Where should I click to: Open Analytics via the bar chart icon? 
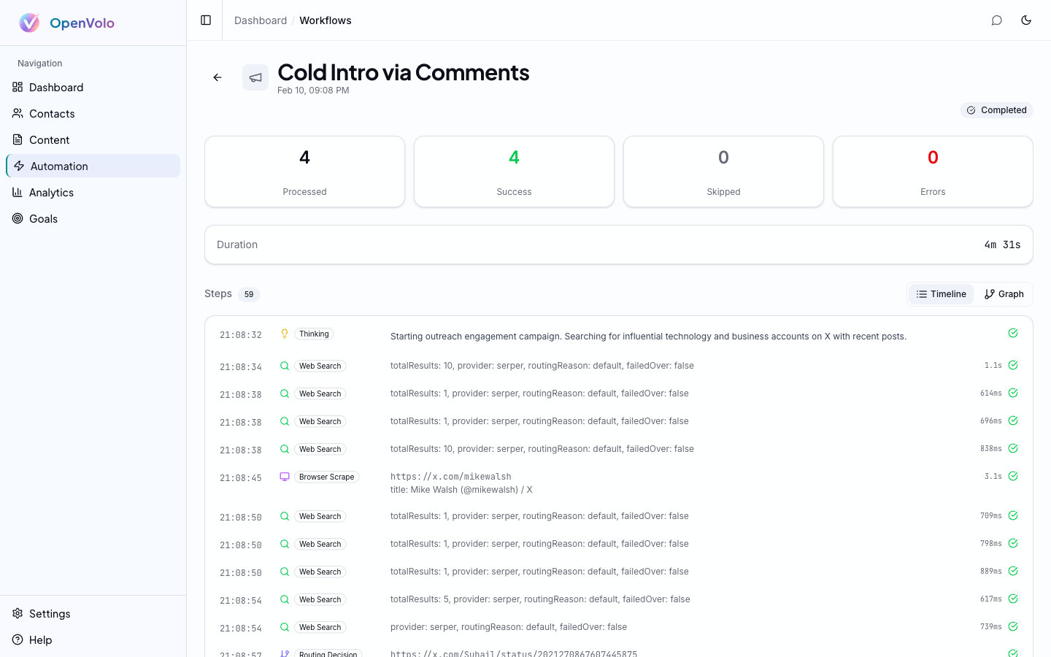[18, 192]
